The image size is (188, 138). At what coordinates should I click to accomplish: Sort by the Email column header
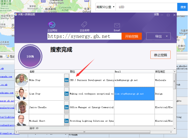(x=134, y=72)
